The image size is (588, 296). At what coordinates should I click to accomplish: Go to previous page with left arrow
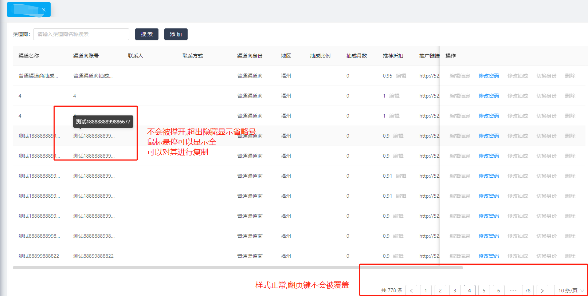pos(411,290)
